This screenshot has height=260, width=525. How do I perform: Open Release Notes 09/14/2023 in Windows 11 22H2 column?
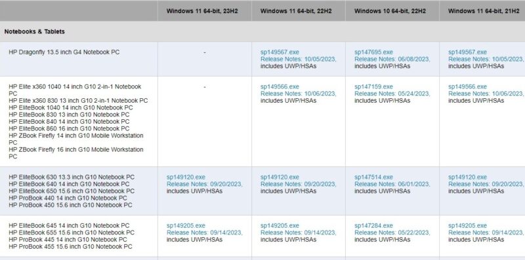point(299,232)
